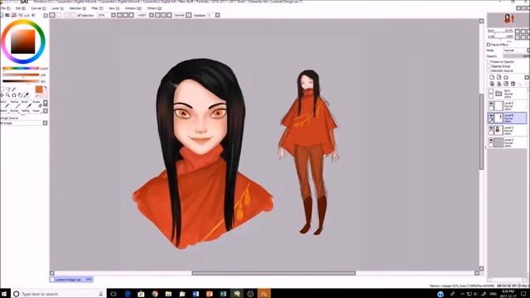530x298 pixels.
Task: Open the Others menu
Action: point(154,8)
